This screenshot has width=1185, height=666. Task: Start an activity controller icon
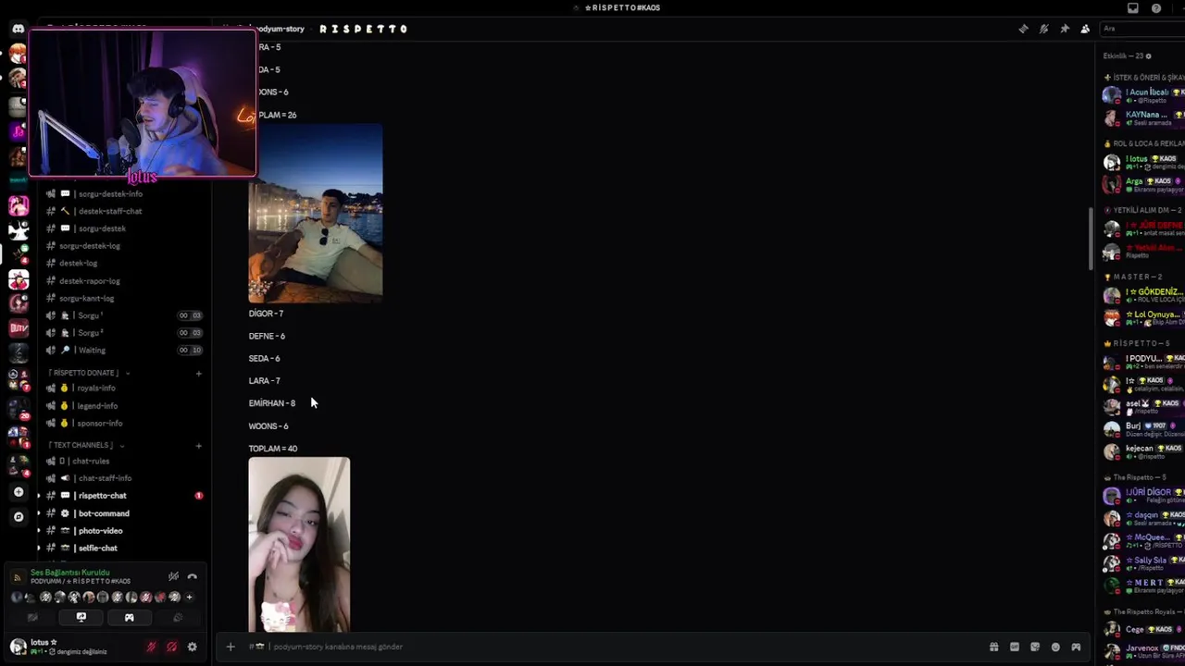point(130,617)
